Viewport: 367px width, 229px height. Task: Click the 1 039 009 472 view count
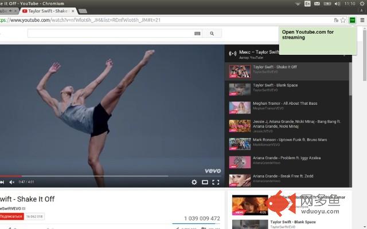tap(202, 218)
